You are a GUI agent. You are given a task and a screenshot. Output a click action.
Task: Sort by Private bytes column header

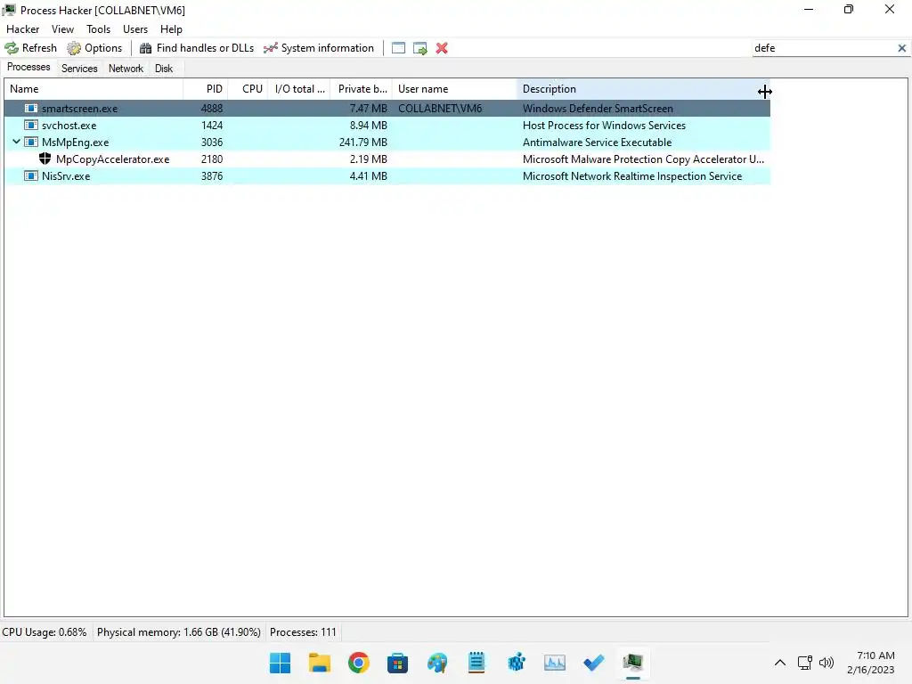pyautogui.click(x=362, y=89)
